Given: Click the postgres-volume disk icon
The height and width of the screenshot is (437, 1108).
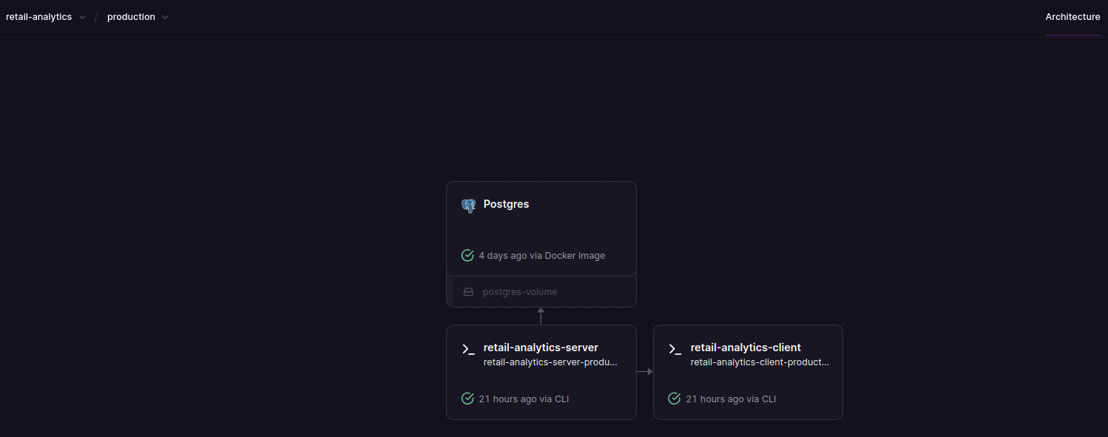Looking at the screenshot, I should pyautogui.click(x=468, y=292).
